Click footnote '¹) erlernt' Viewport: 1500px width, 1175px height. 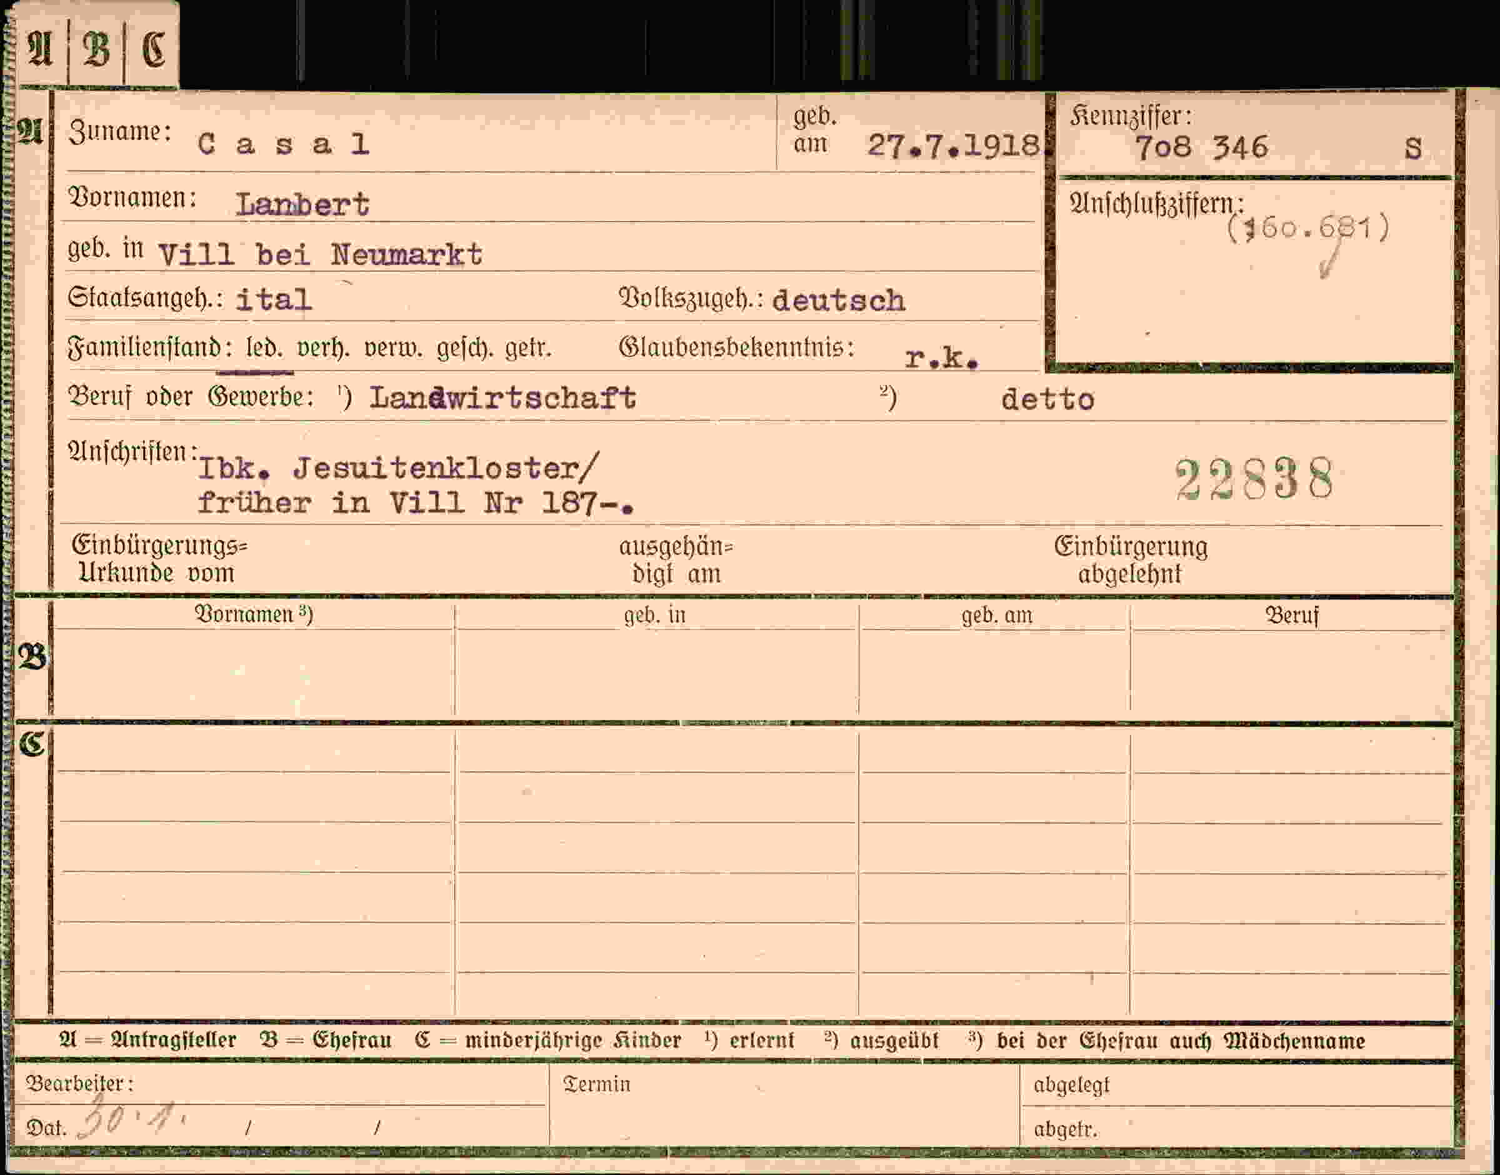coord(749,1040)
